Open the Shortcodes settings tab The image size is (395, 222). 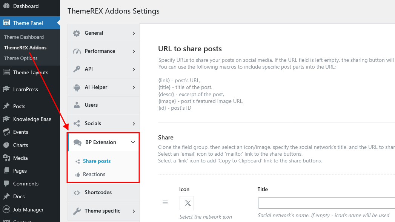(x=103, y=193)
